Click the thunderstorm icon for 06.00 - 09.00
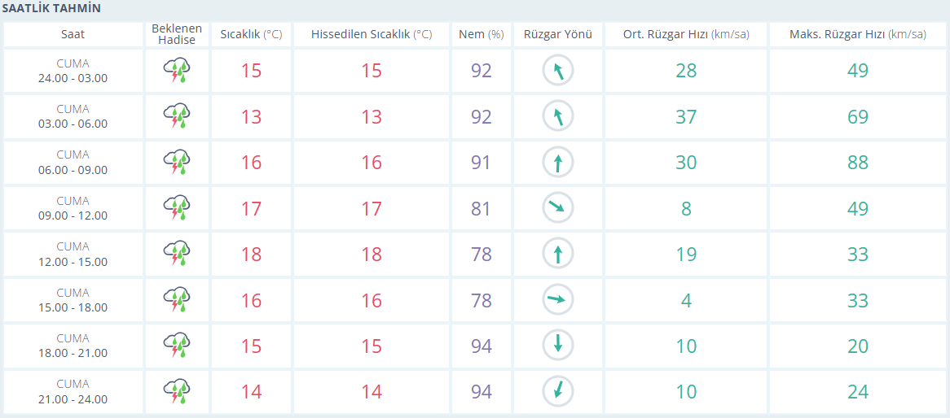 (x=177, y=163)
